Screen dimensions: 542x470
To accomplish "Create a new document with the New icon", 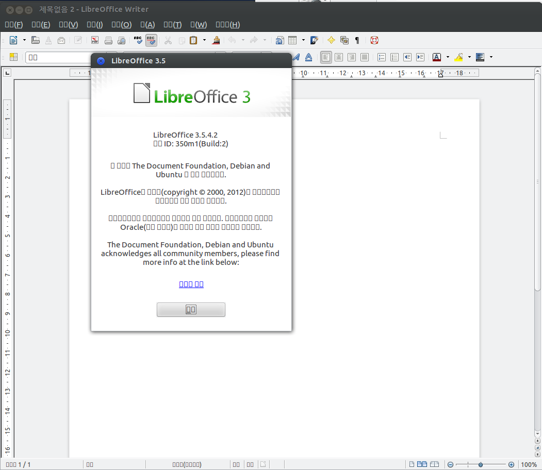I will [13, 40].
